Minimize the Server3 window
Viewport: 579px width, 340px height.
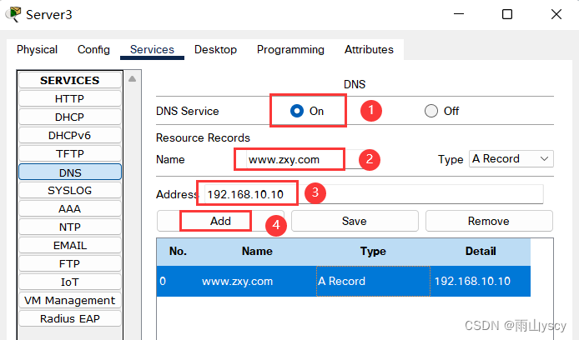coord(459,14)
